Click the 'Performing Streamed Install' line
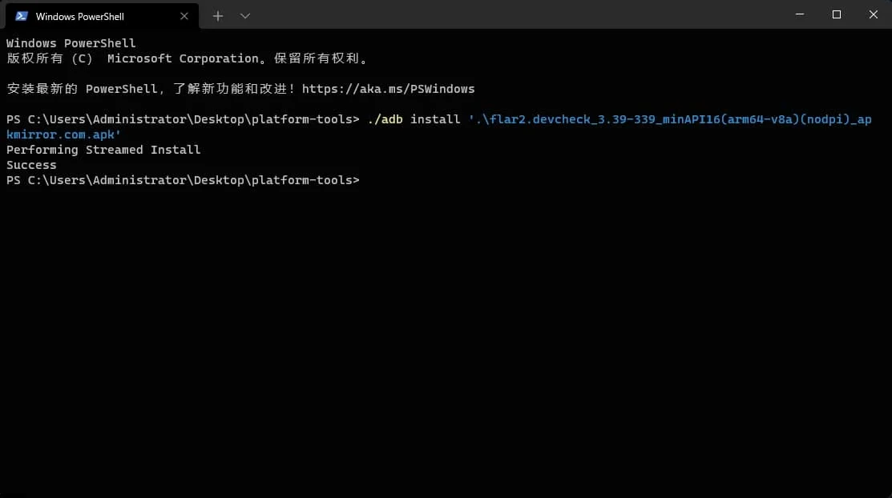The width and height of the screenshot is (892, 498). coord(103,150)
